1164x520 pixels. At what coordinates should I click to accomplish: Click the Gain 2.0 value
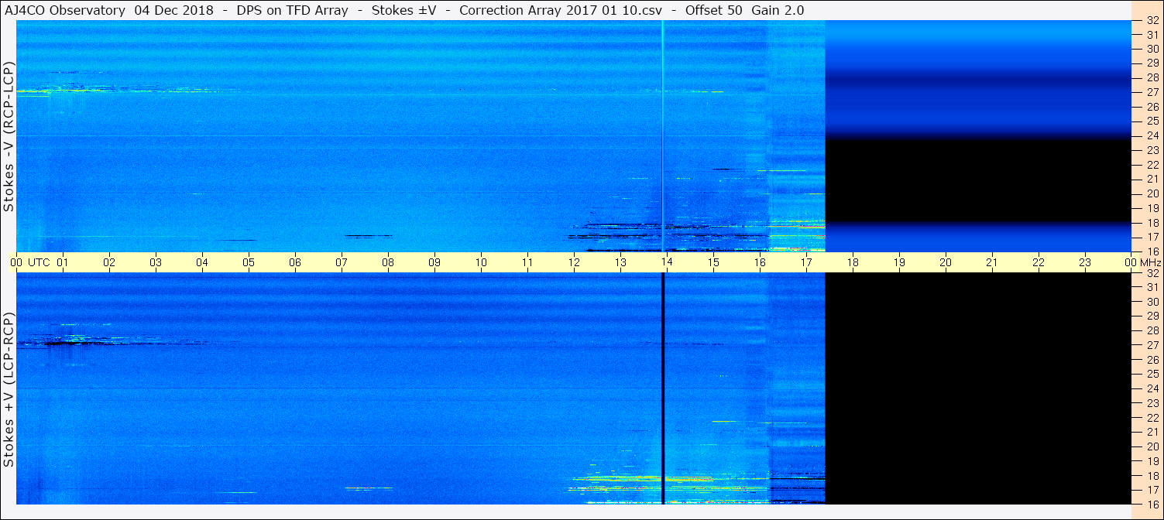(778, 10)
